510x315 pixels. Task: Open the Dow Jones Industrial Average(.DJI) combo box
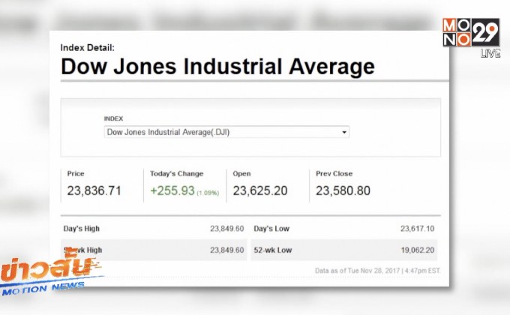[225, 132]
